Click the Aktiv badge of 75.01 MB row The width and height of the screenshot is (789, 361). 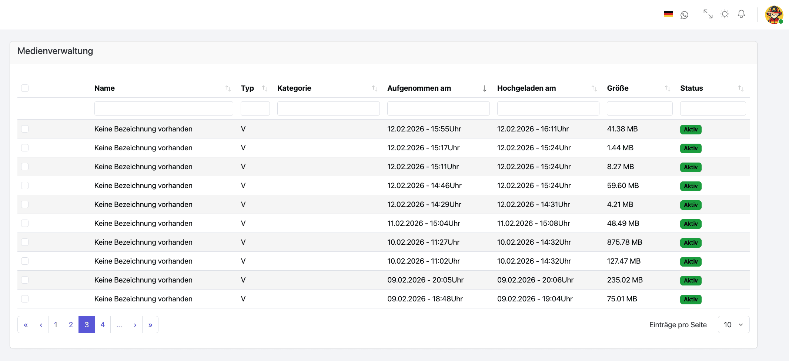(x=691, y=299)
